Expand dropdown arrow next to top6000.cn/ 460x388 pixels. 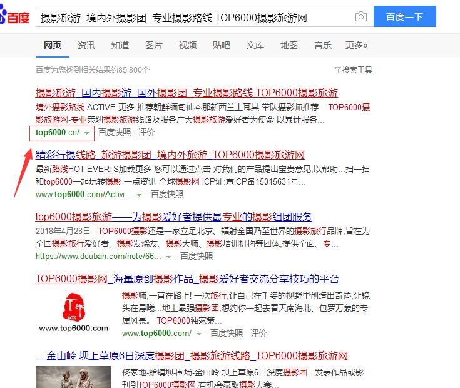pos(86,133)
